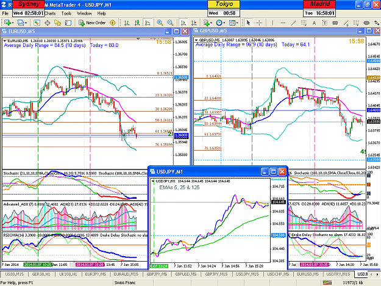Click the Madrid world clock panel

[x=319, y=9]
